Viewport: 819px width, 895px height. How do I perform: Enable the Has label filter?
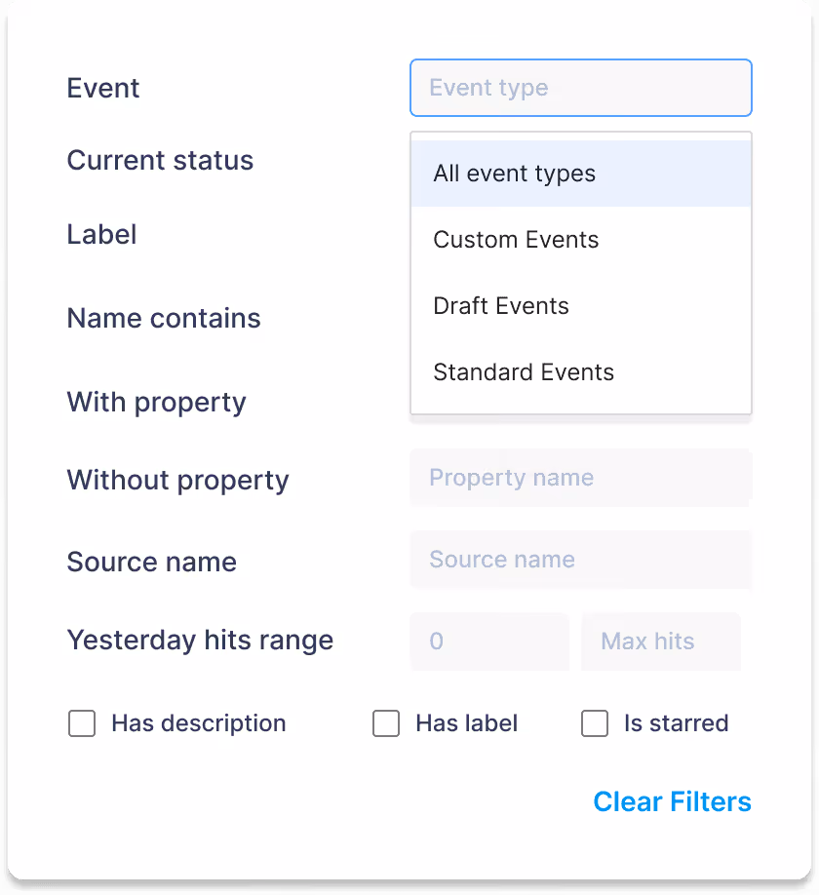(386, 723)
